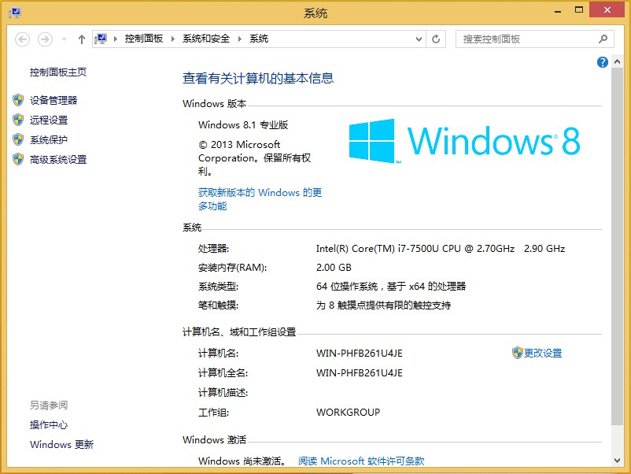Click the 2.00 GB RAM value
Image resolution: width=631 pixels, height=474 pixels.
(x=334, y=268)
